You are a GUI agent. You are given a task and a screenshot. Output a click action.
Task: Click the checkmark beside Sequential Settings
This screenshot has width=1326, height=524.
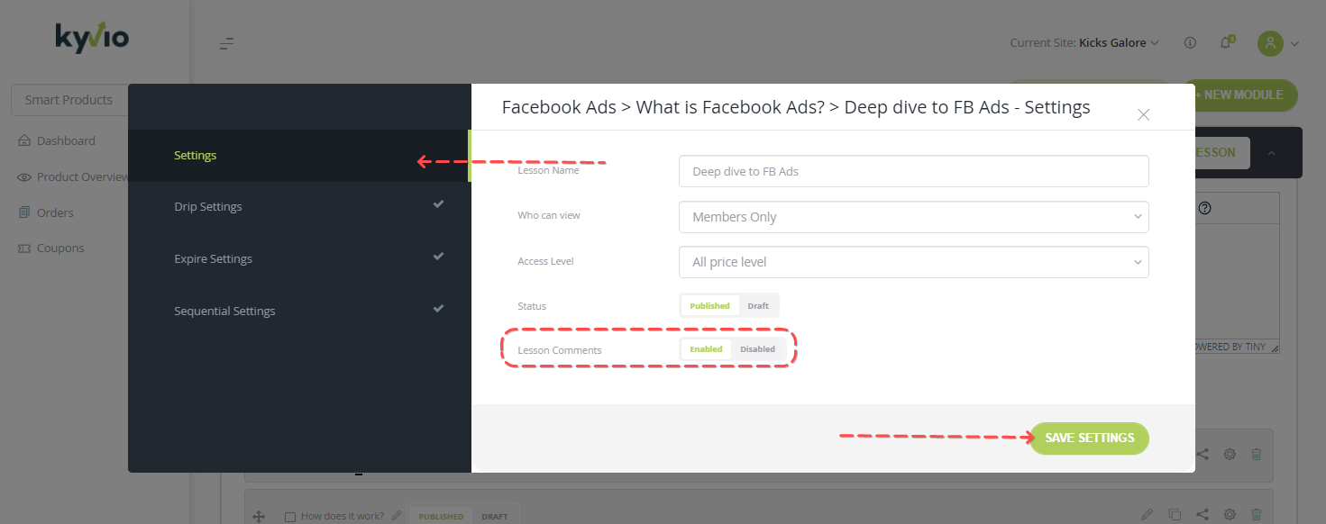[438, 309]
